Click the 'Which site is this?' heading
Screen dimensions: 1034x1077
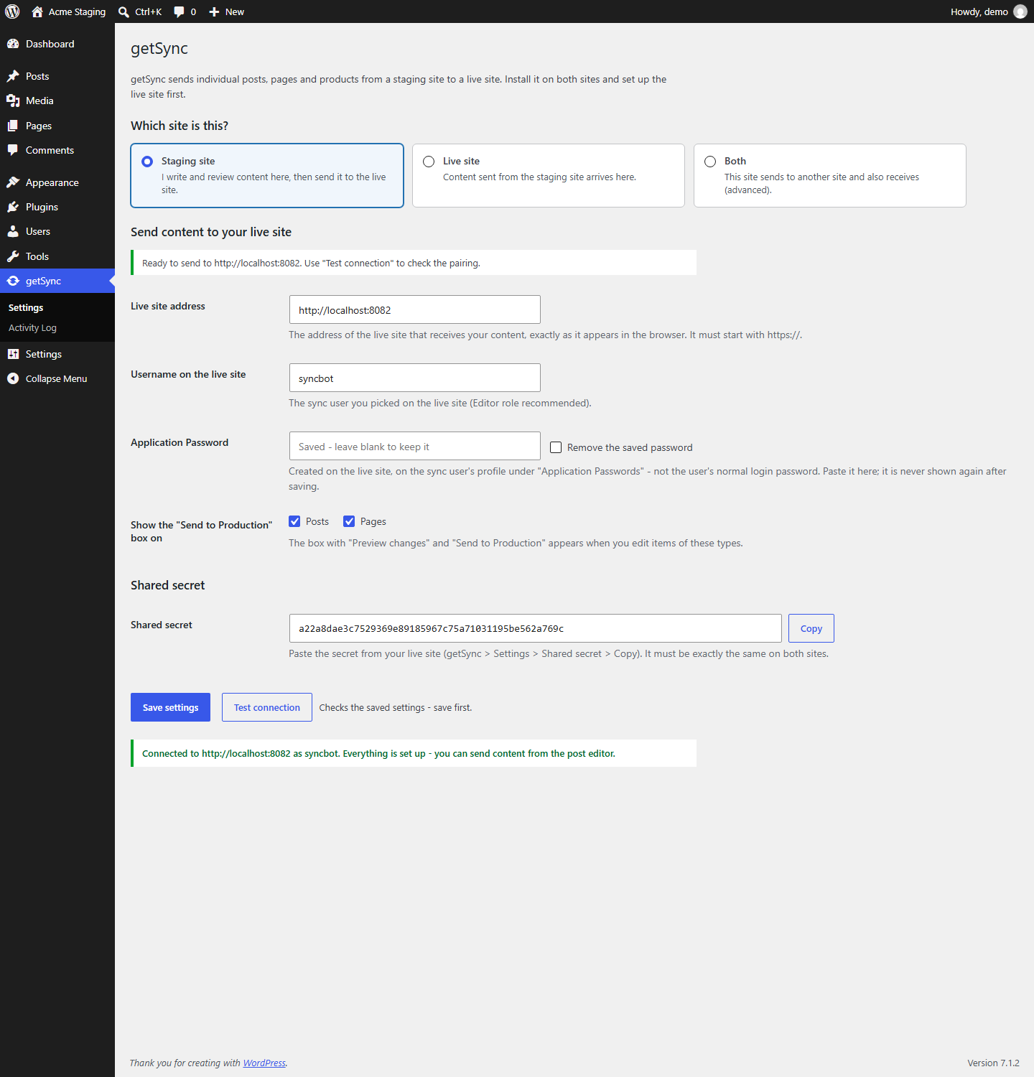pyautogui.click(x=180, y=126)
